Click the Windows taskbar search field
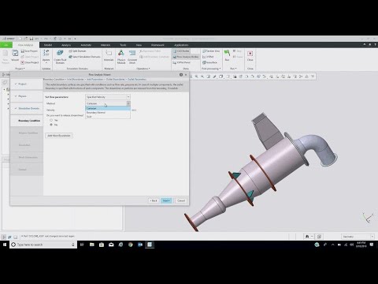Viewport: 378px width, 284px height. pos(43,245)
